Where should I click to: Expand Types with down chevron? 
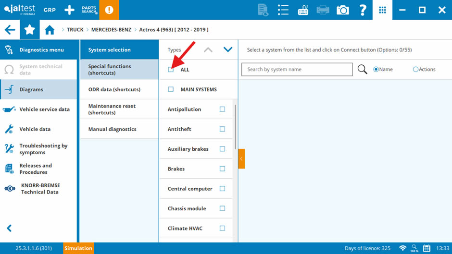click(x=228, y=49)
